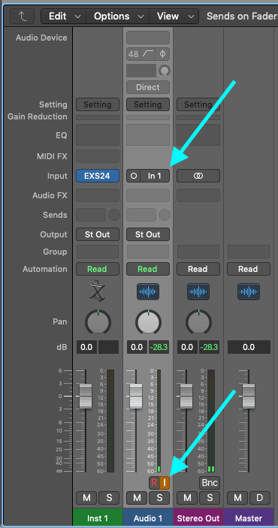Screen dimensions: 278x528
Task: Click the Master volume fader handle
Action: [249, 396]
